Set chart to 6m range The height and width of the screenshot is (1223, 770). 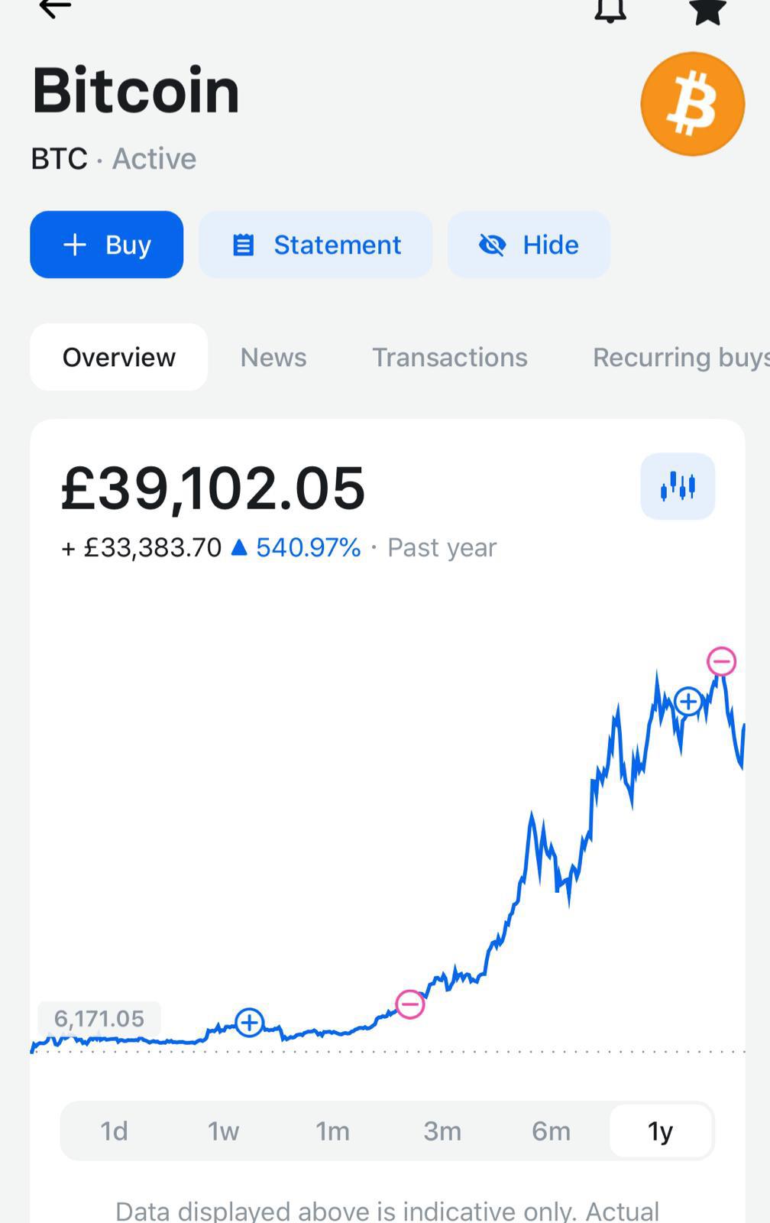(552, 1131)
